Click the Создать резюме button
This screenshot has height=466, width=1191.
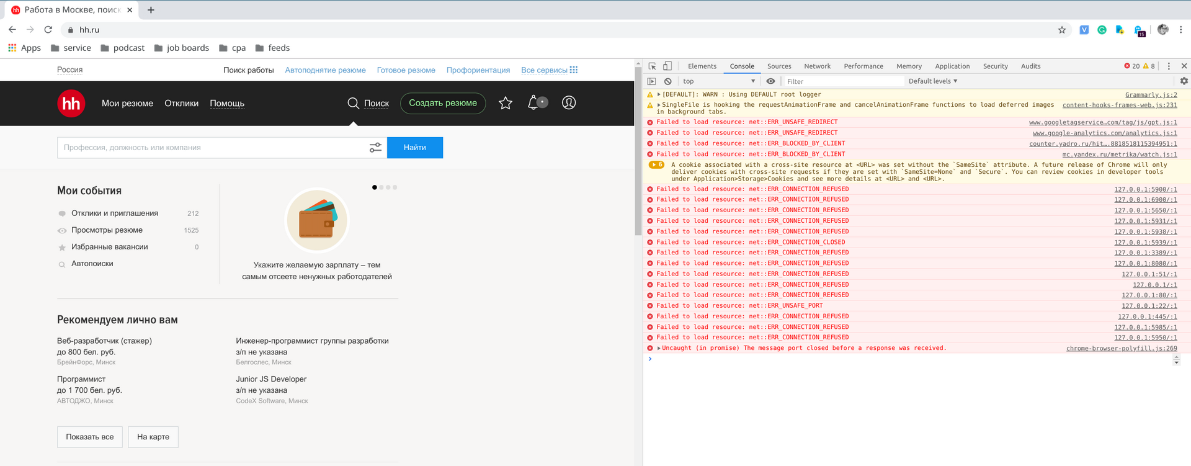click(443, 103)
